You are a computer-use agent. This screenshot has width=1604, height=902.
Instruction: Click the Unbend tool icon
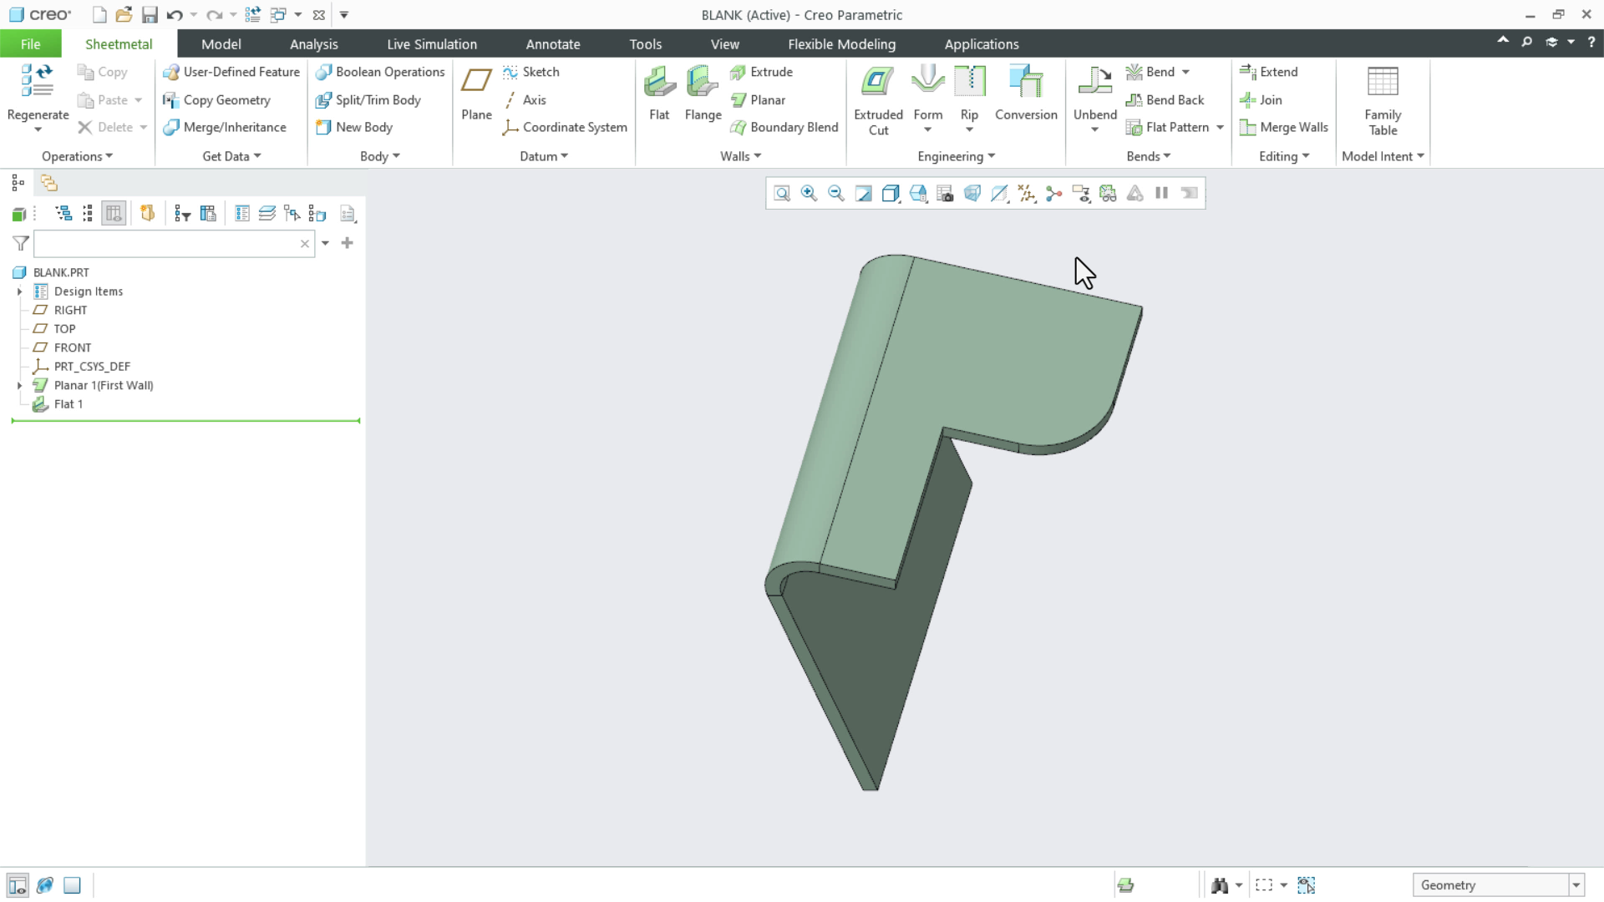click(1094, 82)
